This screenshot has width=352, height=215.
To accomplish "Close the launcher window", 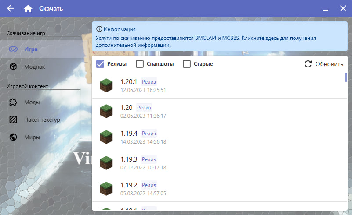I will click(x=343, y=8).
